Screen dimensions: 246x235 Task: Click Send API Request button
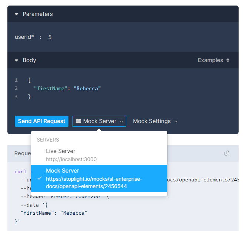41,121
